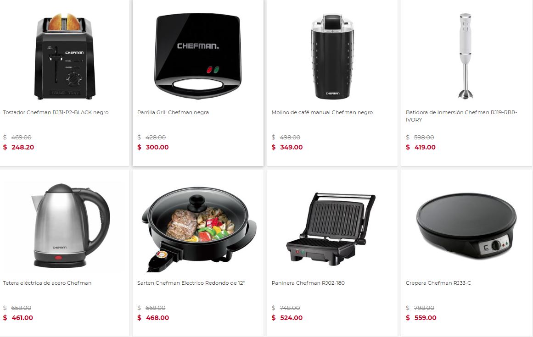Open Batidora de Inmersión Chefman RJ19-RBR-IVORY link
Viewport: 533px width, 337px height.
pos(461,116)
